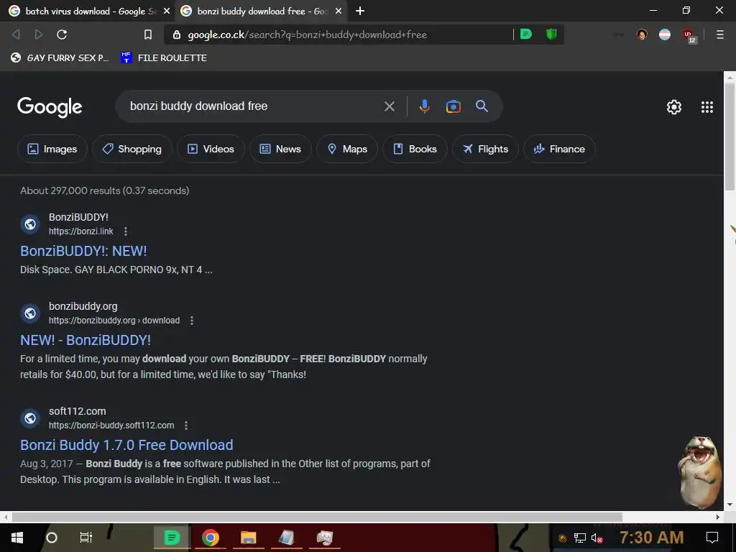Reload the current page
The height and width of the screenshot is (552, 736).
pyautogui.click(x=62, y=34)
